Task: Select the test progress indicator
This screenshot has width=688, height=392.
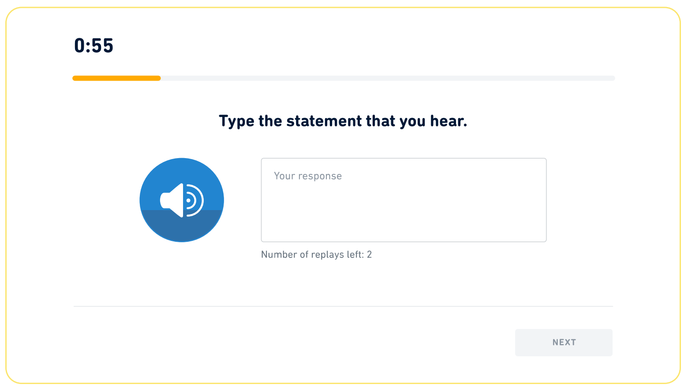Action: coord(116,78)
